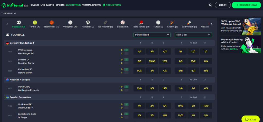Go to Live Betting tab
Image resolution: width=263 pixels, height=122 pixels.
pos(73,5)
